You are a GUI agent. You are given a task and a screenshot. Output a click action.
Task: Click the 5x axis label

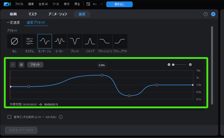[197, 78]
